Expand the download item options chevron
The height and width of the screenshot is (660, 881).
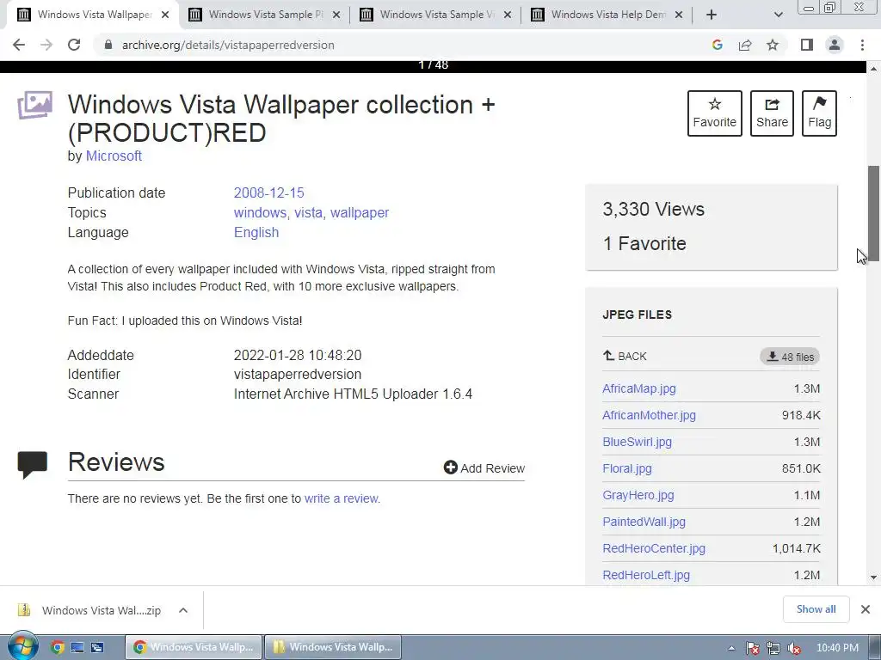(183, 610)
